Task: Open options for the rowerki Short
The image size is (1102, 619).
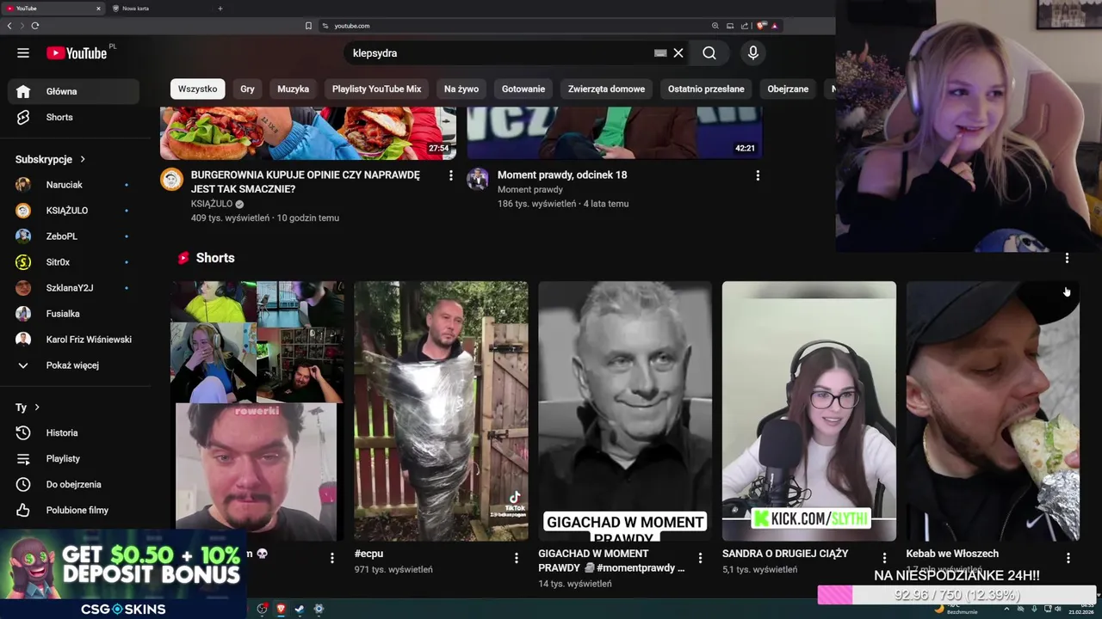Action: [x=332, y=558]
